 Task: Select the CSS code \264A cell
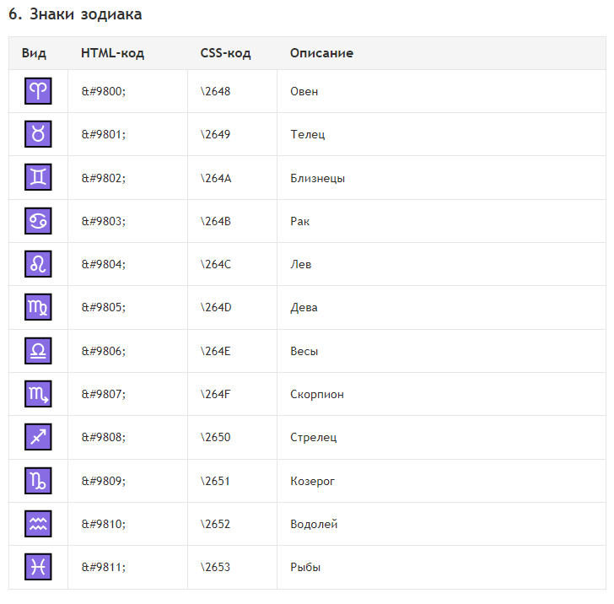(x=232, y=178)
